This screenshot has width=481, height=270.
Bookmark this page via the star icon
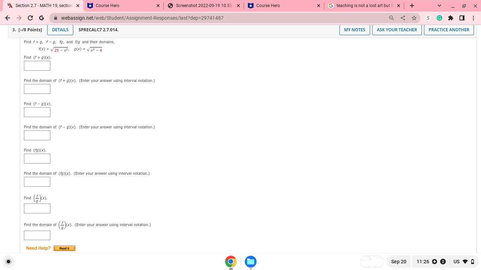click(x=414, y=18)
